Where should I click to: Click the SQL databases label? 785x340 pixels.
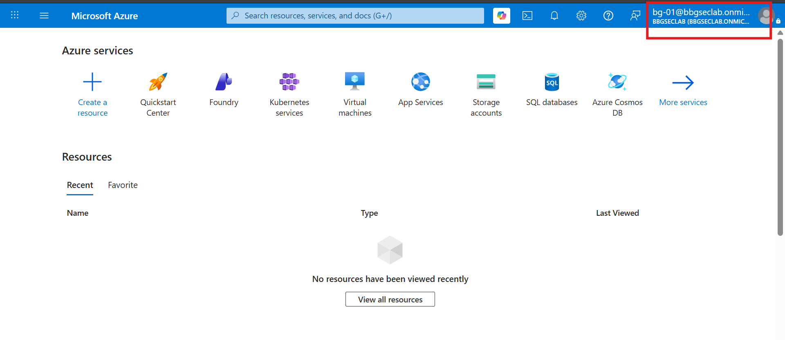(552, 102)
